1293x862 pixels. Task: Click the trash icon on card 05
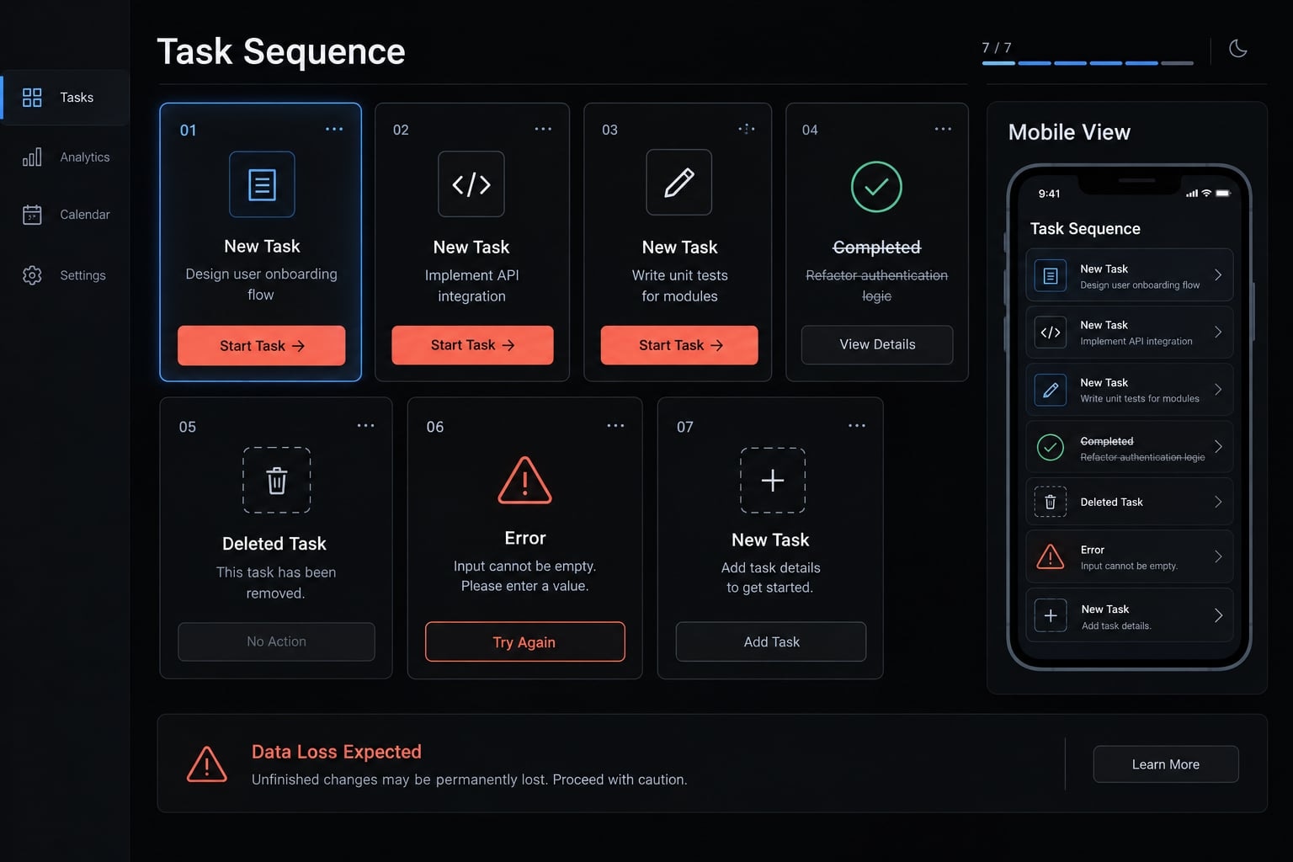pyautogui.click(x=277, y=480)
